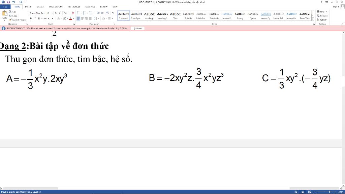
Task: Expand the bullets list dropdown
Action: 81,13
